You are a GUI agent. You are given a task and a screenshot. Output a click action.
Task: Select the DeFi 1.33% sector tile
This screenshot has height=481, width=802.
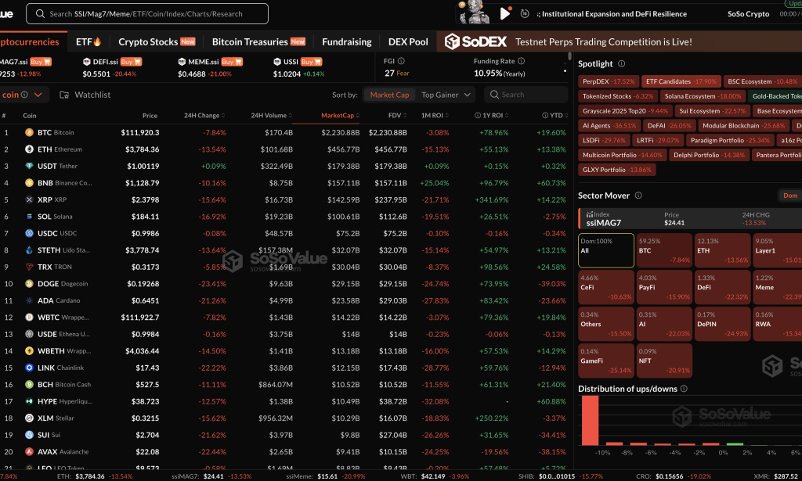pyautogui.click(x=723, y=287)
